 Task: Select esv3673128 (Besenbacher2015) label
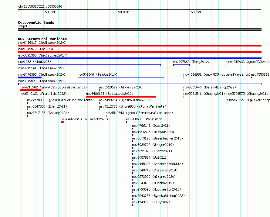tap(157, 138)
